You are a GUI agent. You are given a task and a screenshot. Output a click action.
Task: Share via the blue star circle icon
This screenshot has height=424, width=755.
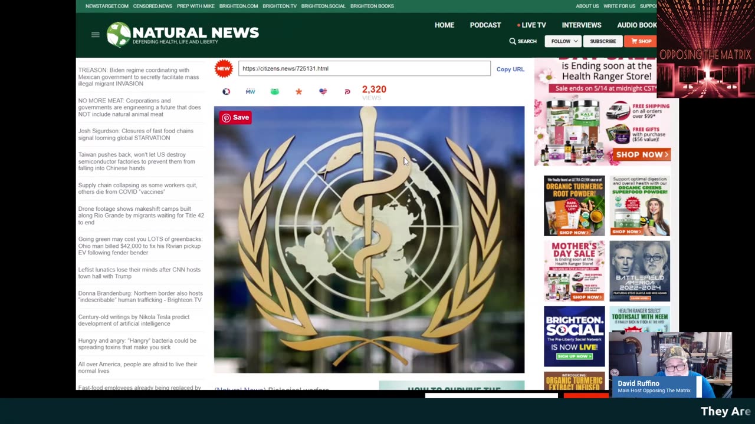pos(226,91)
